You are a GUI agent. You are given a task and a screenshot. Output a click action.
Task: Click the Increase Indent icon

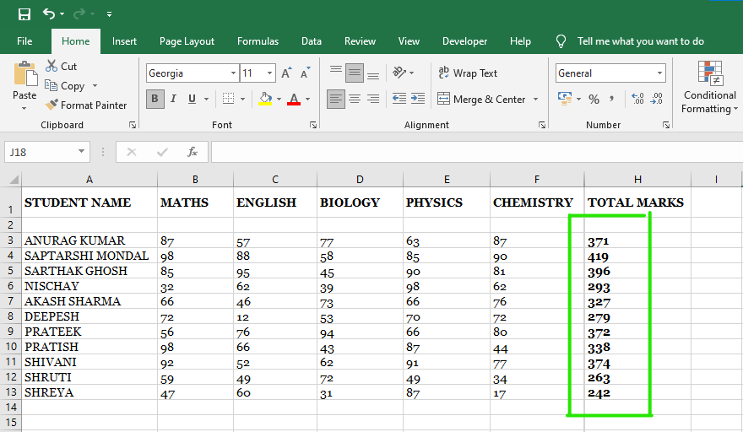[x=418, y=99]
